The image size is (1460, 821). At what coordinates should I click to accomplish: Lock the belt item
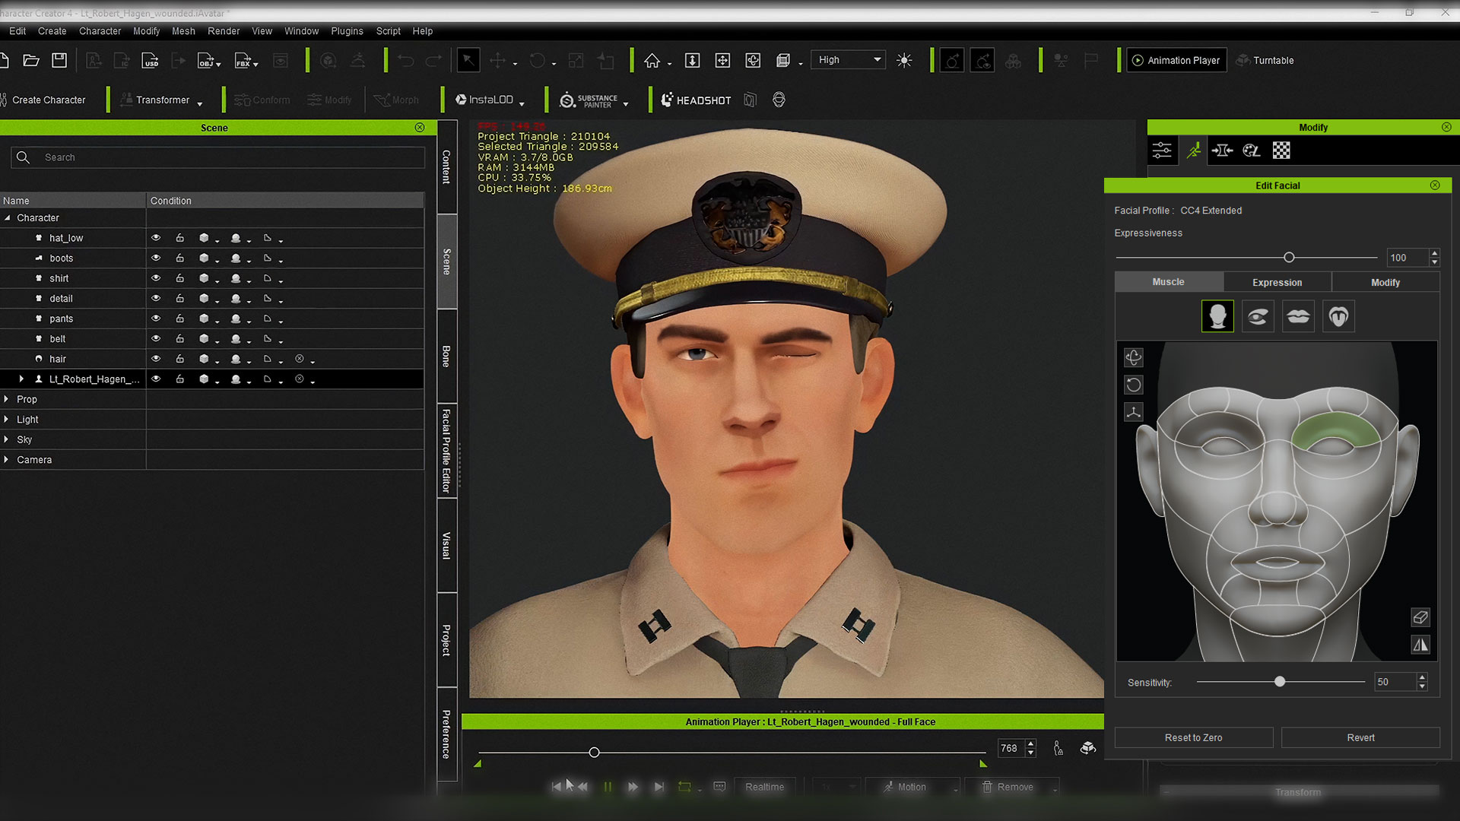[x=180, y=338]
